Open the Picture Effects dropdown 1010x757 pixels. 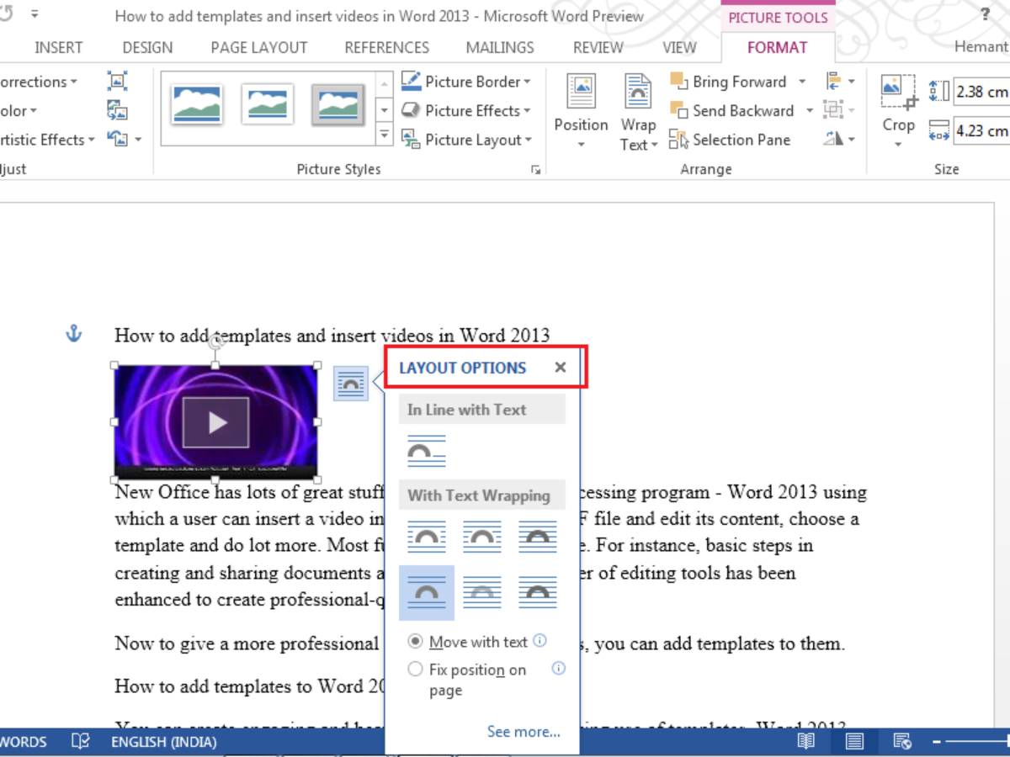pos(466,110)
